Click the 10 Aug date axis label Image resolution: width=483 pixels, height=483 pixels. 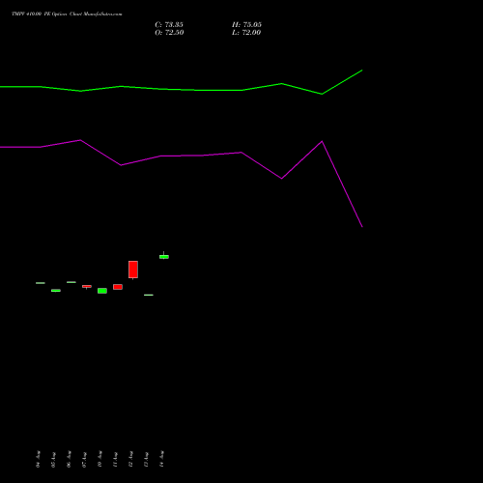[99, 459]
